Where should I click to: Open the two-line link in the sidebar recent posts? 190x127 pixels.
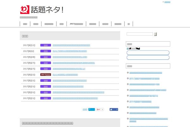[x=149, y=120]
